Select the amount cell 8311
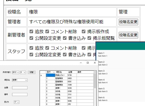This screenshot has height=106, width=145. point(72,98)
